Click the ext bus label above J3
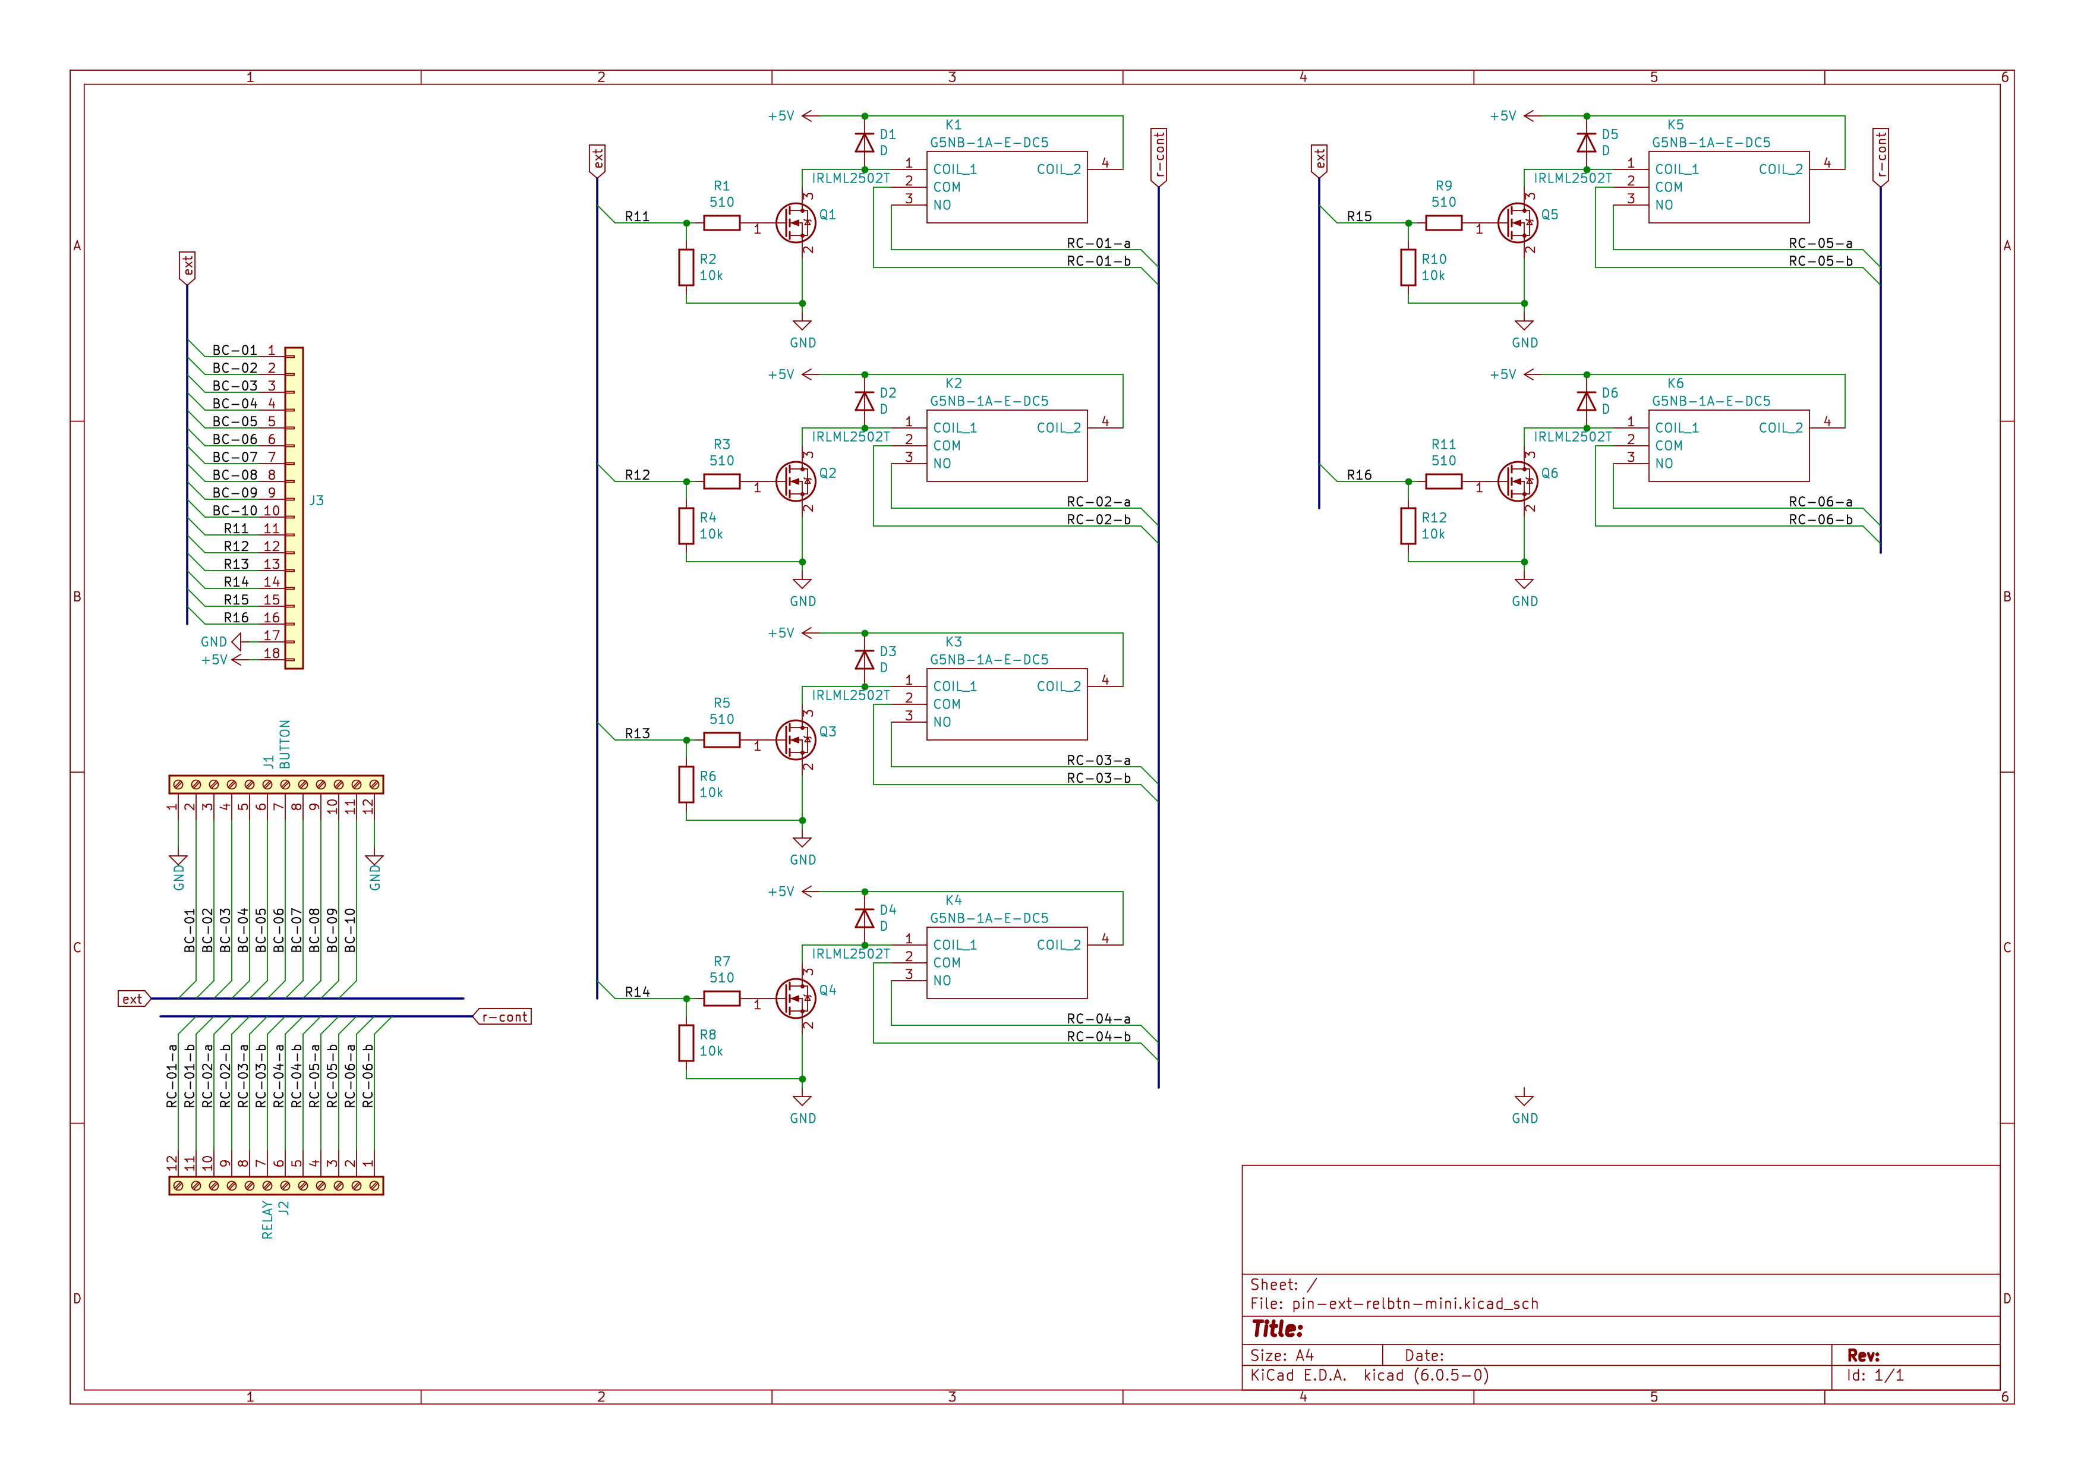 (x=187, y=266)
